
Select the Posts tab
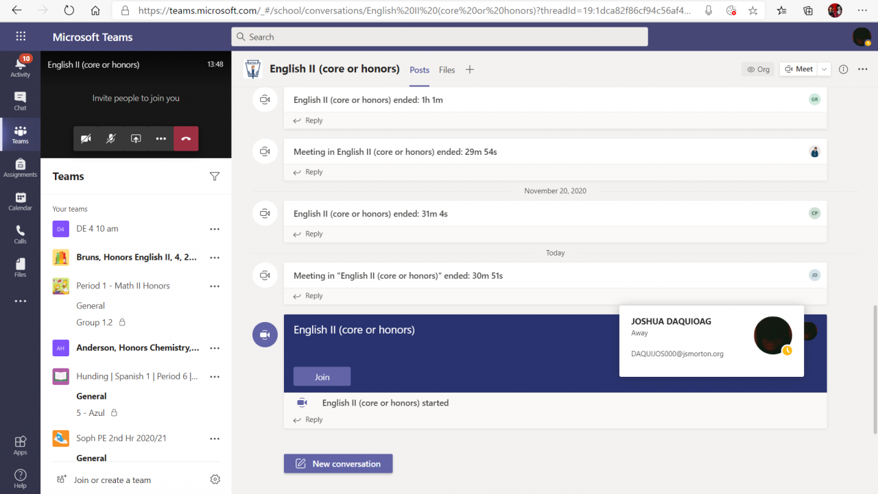(x=419, y=70)
